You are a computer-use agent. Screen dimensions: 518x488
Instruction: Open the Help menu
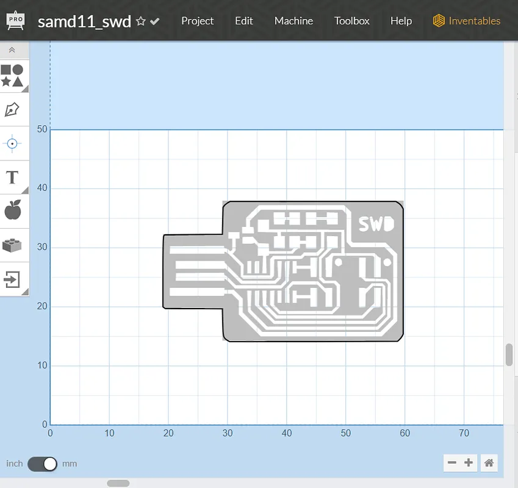click(x=401, y=21)
